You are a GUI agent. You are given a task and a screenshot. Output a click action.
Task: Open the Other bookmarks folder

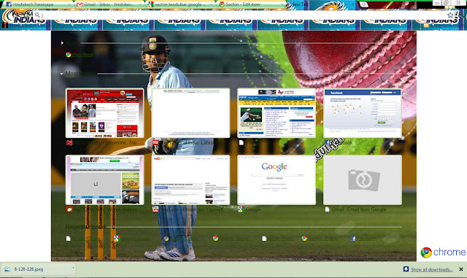click(x=443, y=25)
